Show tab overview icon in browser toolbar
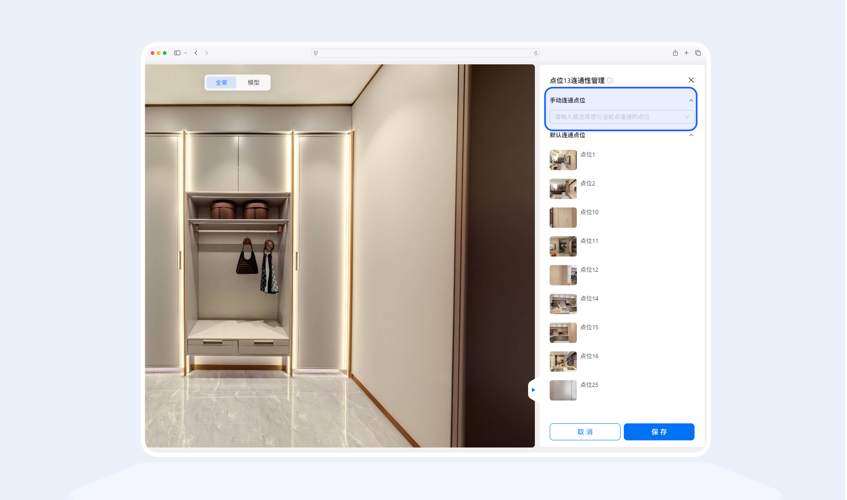Image resolution: width=847 pixels, height=500 pixels. click(698, 53)
